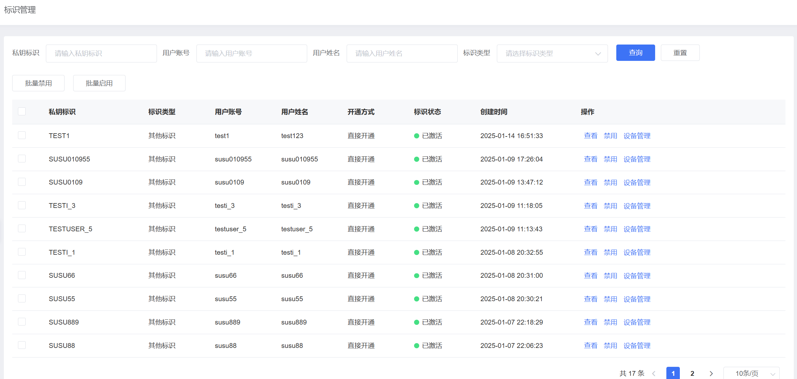Click the 批量禁用 button
797x379 pixels.
(x=38, y=83)
